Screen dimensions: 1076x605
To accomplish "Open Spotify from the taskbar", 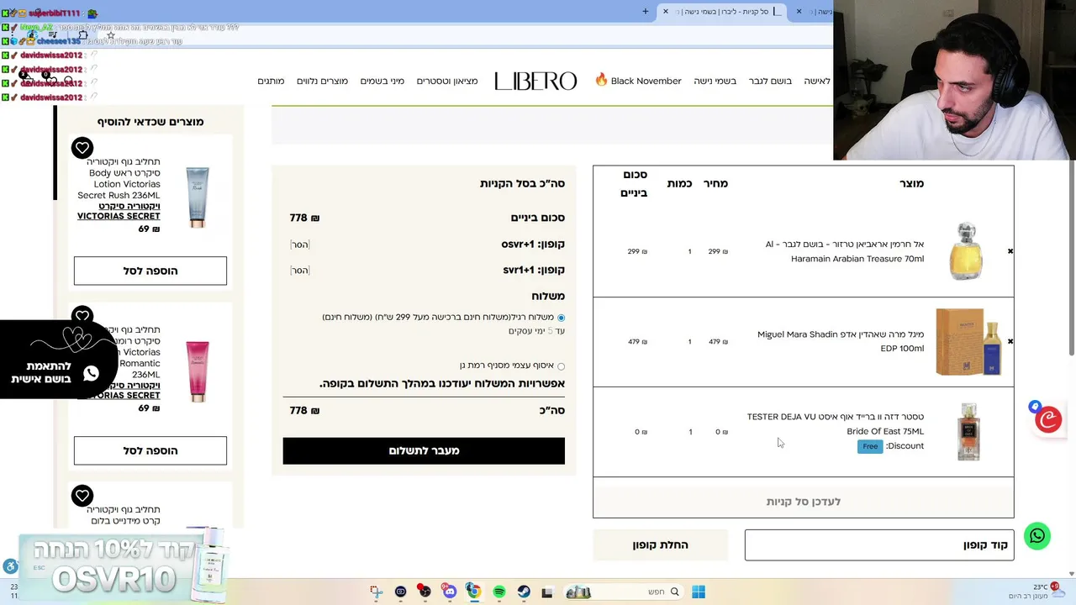I will tap(498, 592).
